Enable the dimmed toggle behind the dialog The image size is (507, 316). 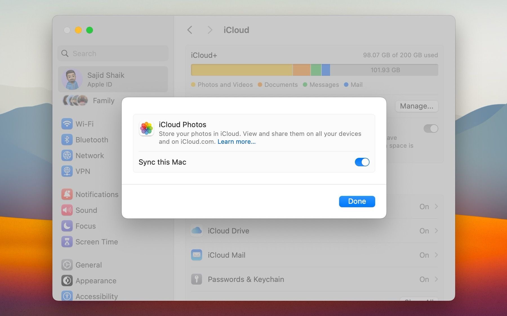(x=431, y=129)
